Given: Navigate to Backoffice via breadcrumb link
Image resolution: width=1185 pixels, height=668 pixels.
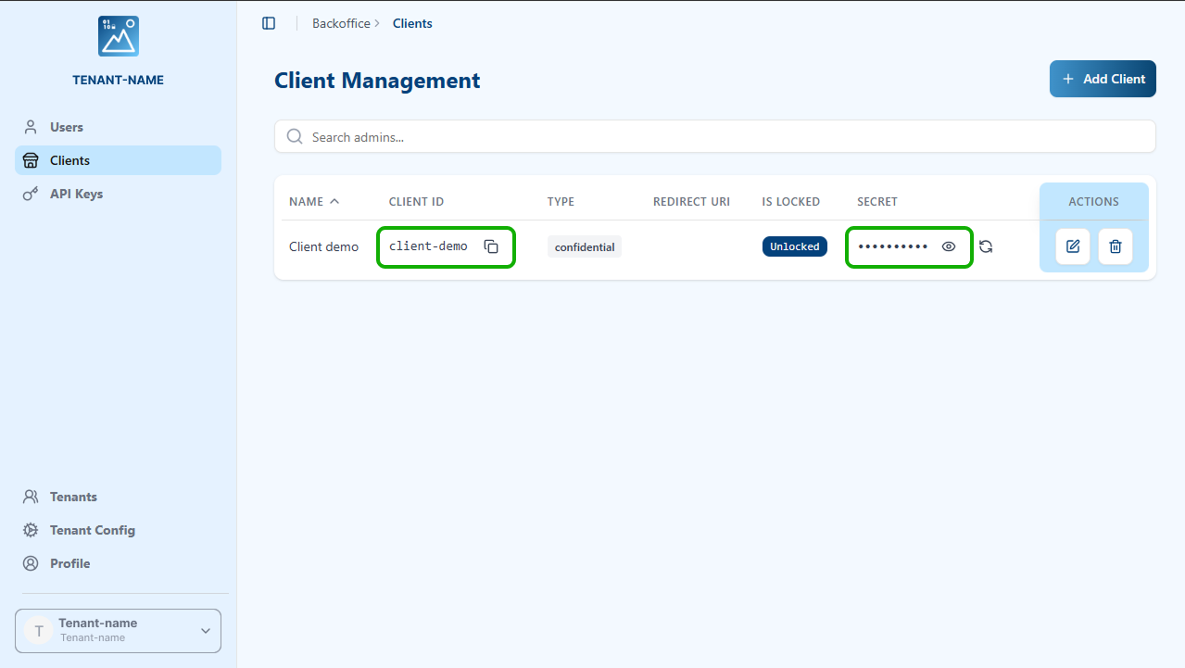Looking at the screenshot, I should [x=343, y=22].
